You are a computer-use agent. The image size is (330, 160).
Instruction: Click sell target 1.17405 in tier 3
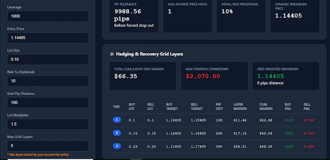click(198, 146)
